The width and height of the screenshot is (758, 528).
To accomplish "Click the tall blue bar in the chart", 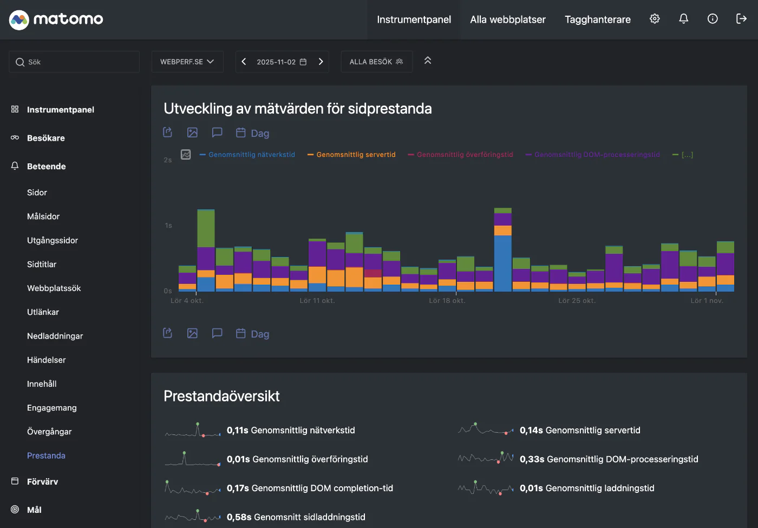I will [x=503, y=263].
